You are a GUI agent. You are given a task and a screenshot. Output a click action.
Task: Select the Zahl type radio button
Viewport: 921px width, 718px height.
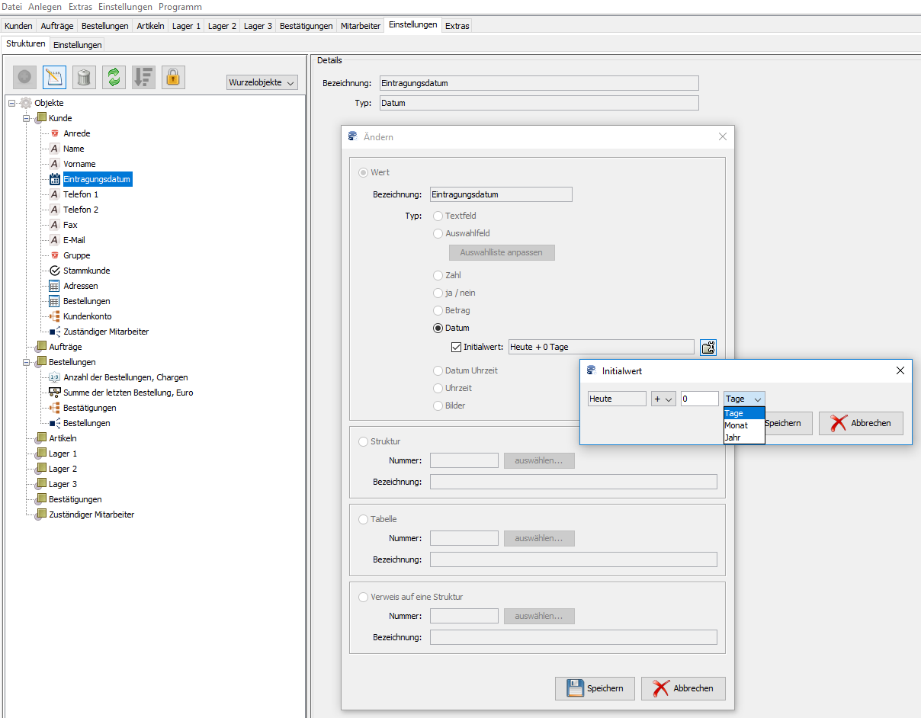[438, 275]
